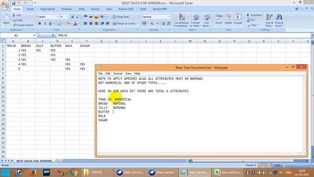Select cell containing BUTTER header
The height and width of the screenshot is (177, 314).
coord(57,46)
